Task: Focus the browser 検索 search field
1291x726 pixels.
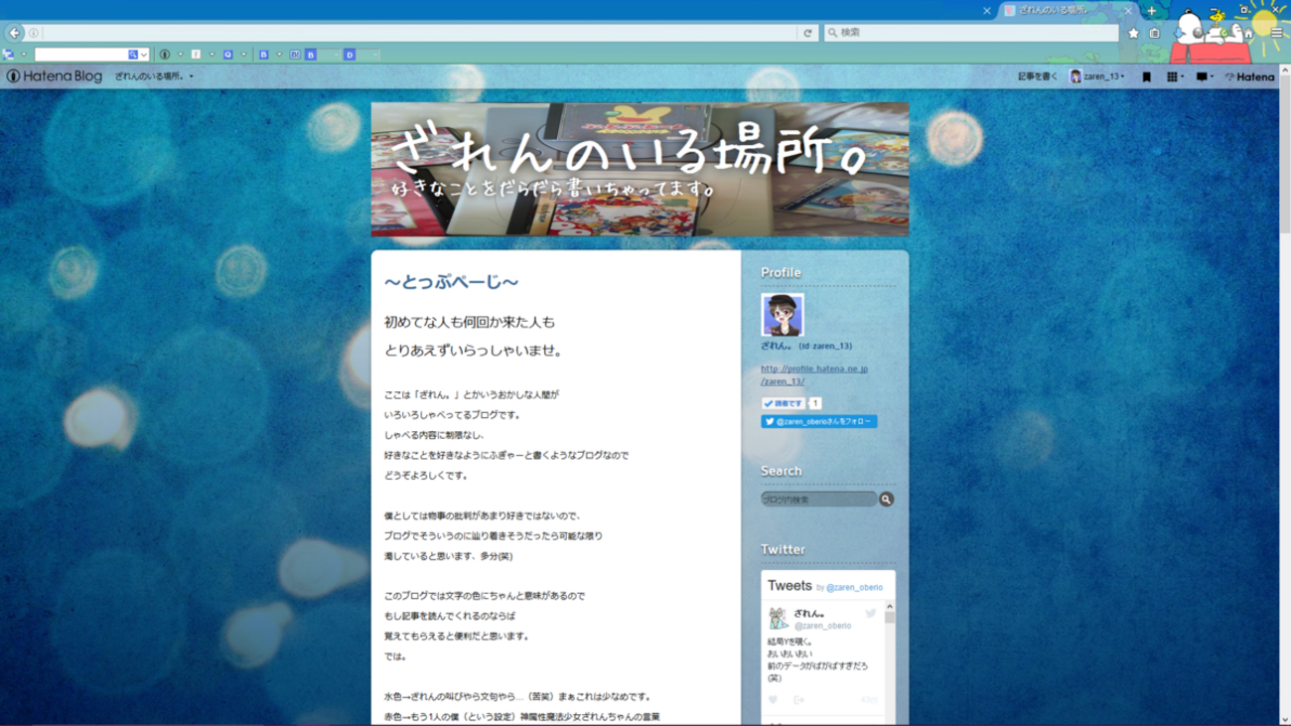Action: [x=970, y=33]
